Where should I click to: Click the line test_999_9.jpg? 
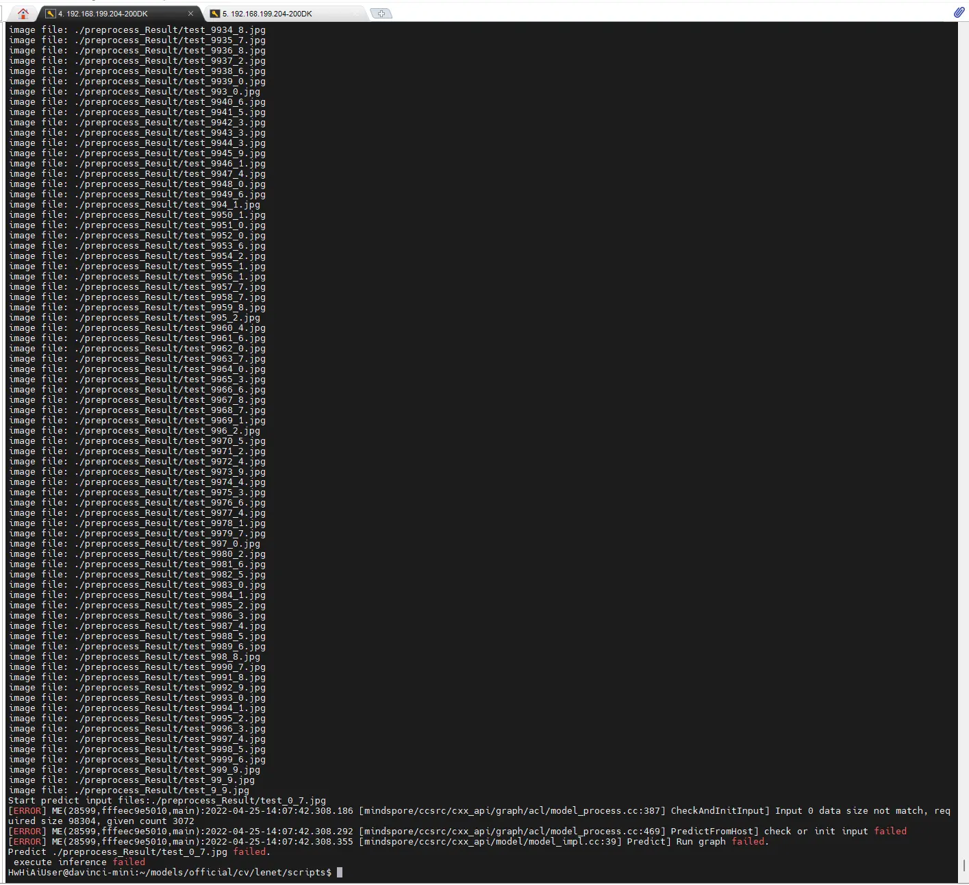134,769
